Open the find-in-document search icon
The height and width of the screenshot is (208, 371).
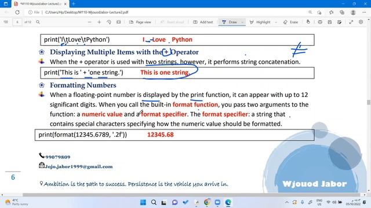tap(38, 22)
